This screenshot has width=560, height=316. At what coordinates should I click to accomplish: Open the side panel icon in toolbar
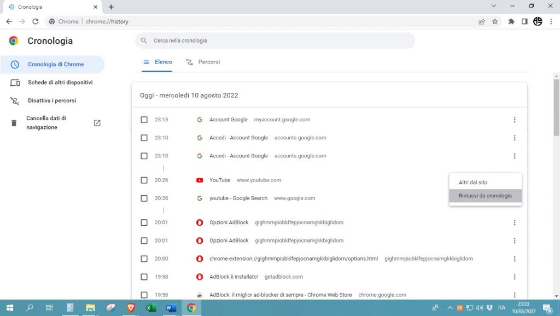click(524, 22)
